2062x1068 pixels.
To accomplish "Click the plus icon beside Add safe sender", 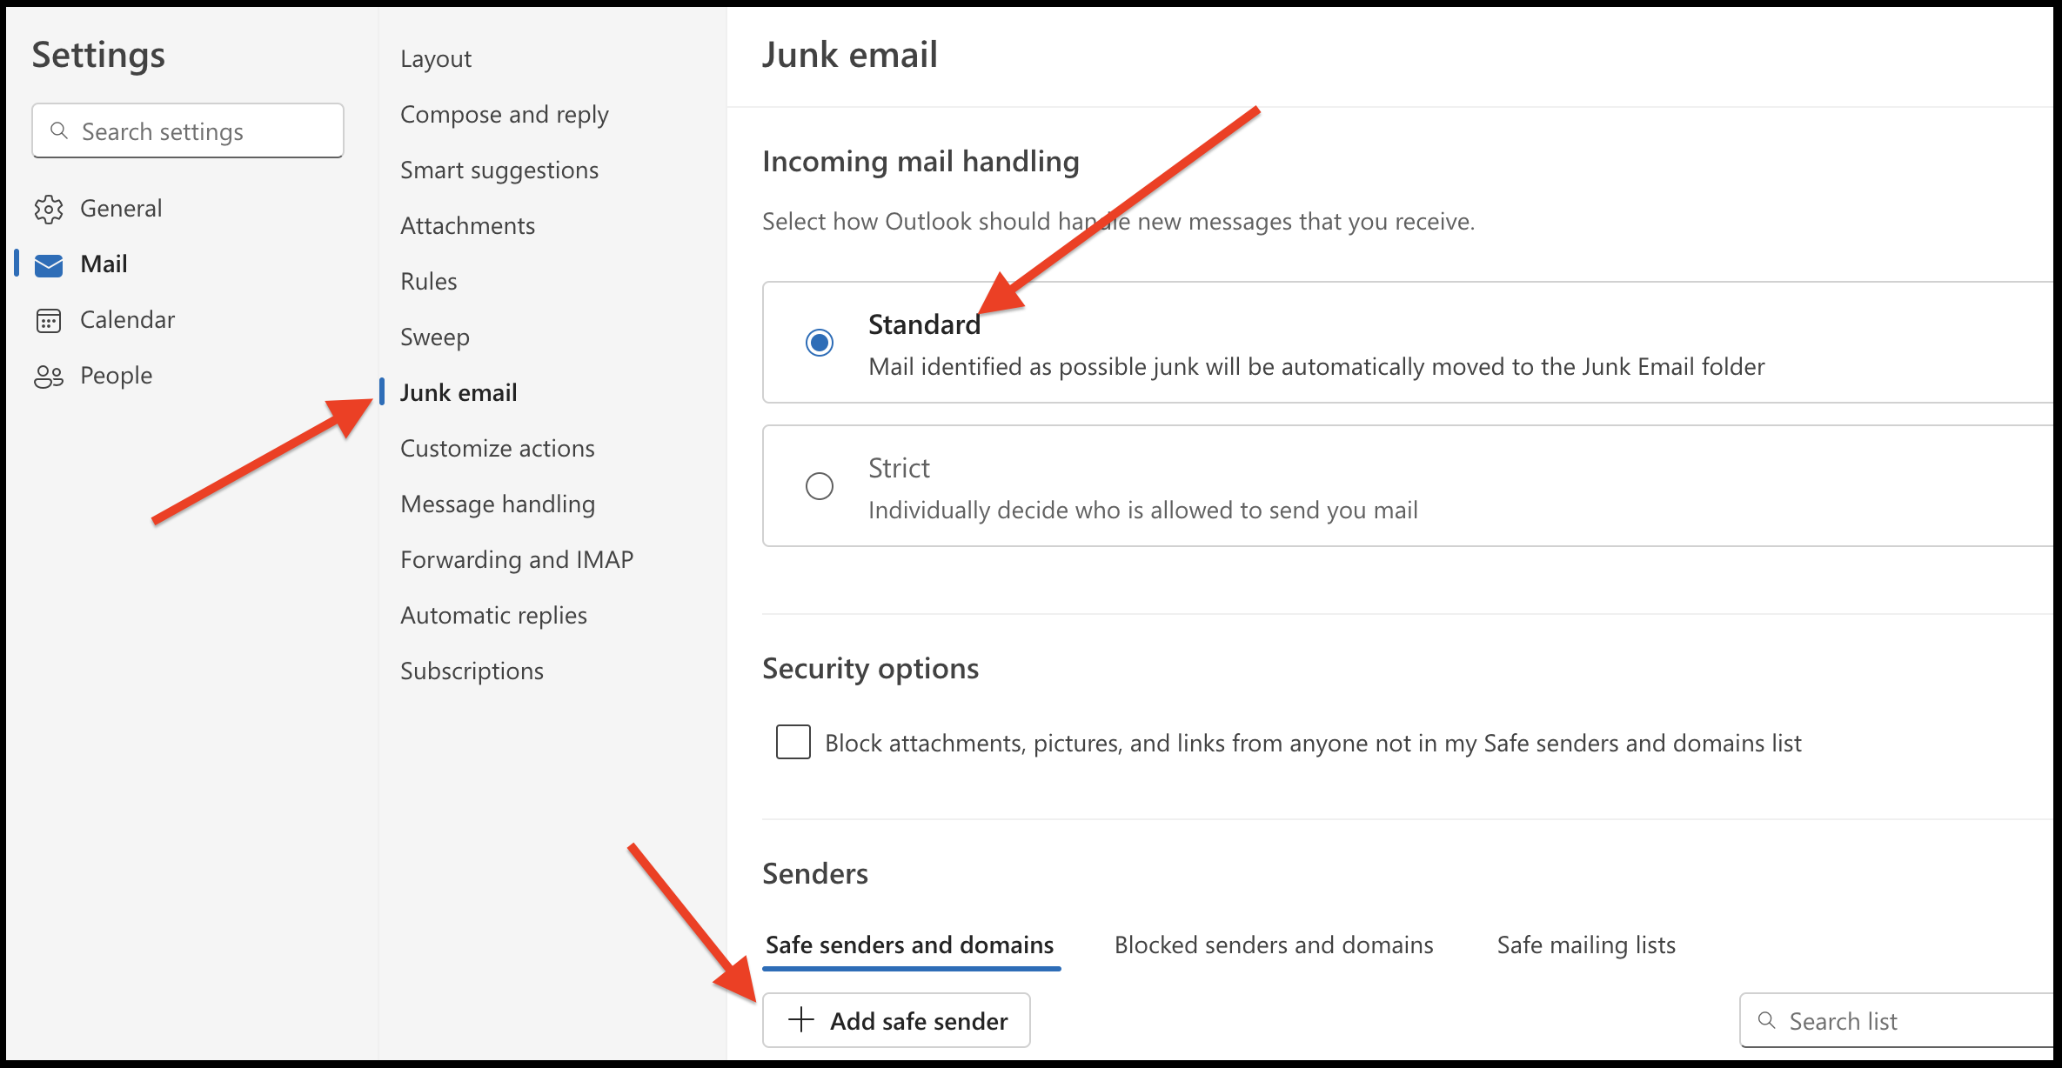I will click(x=800, y=1019).
